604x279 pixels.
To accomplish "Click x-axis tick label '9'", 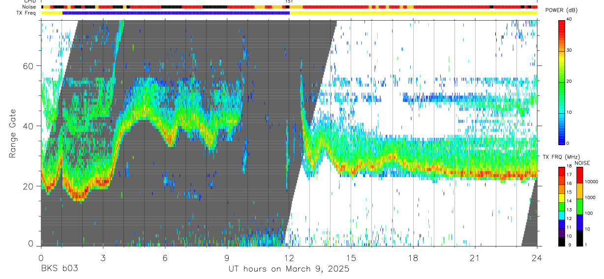I will 227,257.
